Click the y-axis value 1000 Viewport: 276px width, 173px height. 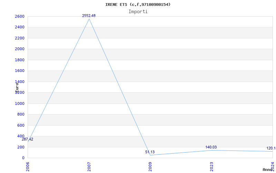[x=20, y=103]
